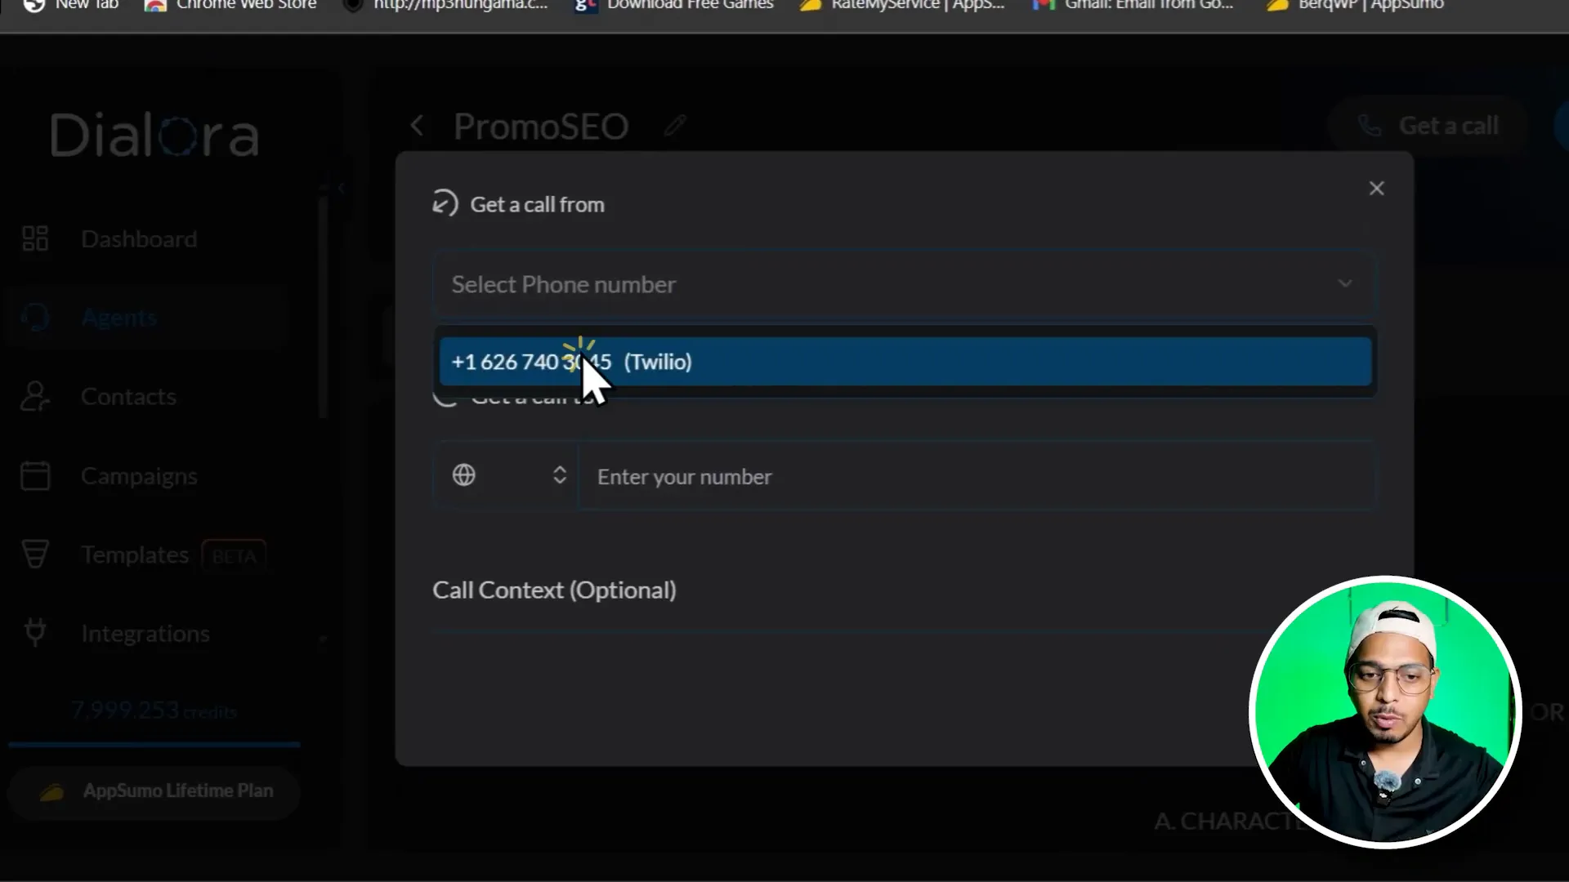The height and width of the screenshot is (882, 1569).
Task: Open the Campaigns menu item
Action: (x=139, y=476)
